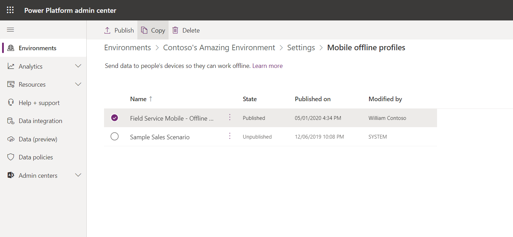Image resolution: width=513 pixels, height=237 pixels.
Task: Click the Publish upload arrow icon
Action: point(108,30)
